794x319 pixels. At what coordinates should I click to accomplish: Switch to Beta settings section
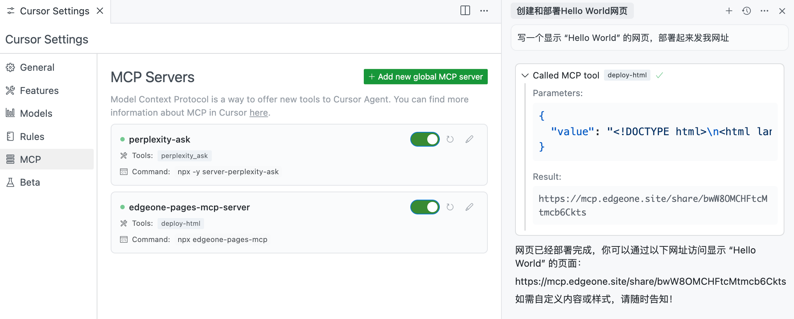click(x=30, y=182)
